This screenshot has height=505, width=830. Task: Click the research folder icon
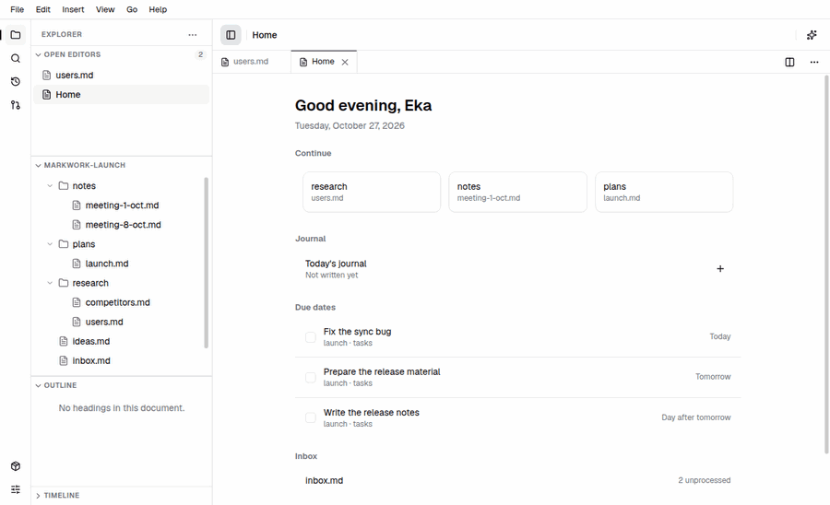click(64, 283)
